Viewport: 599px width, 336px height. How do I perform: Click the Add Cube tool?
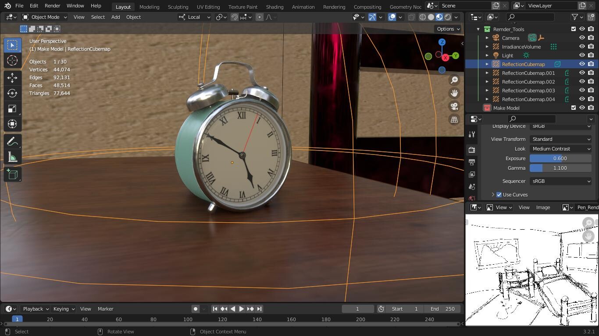click(12, 175)
